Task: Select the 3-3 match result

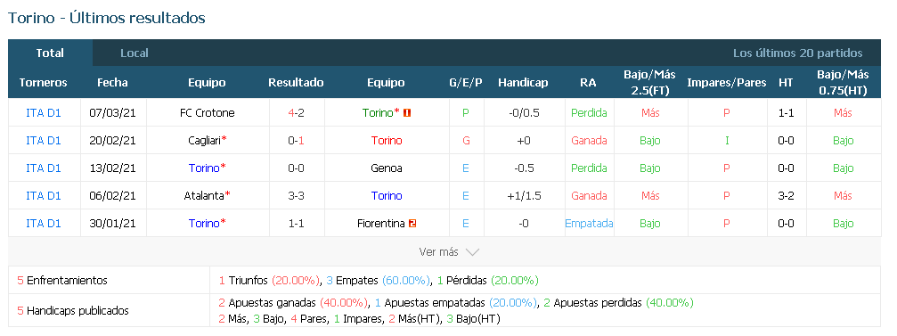Action: (x=296, y=195)
